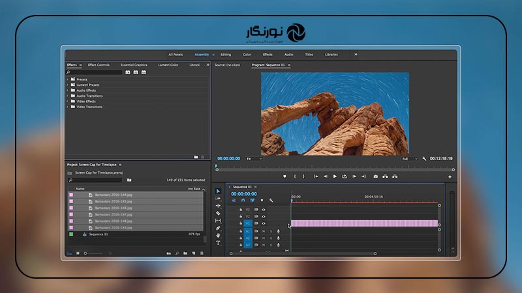Toggle Linked Selection in timeline
Screen dimensions: 522x293
click(253, 201)
